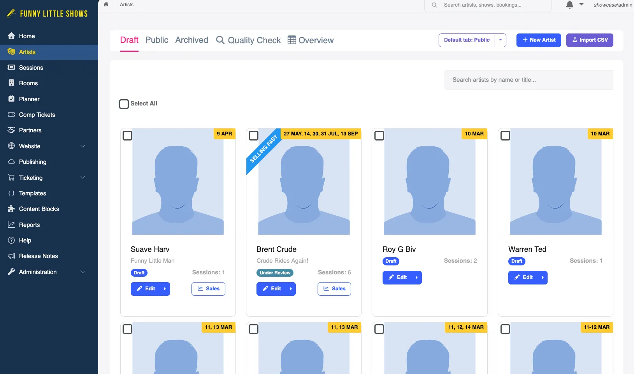The height and width of the screenshot is (374, 634).
Task: Open Edit dropdown arrow for Suave Harv
Action: (x=165, y=289)
